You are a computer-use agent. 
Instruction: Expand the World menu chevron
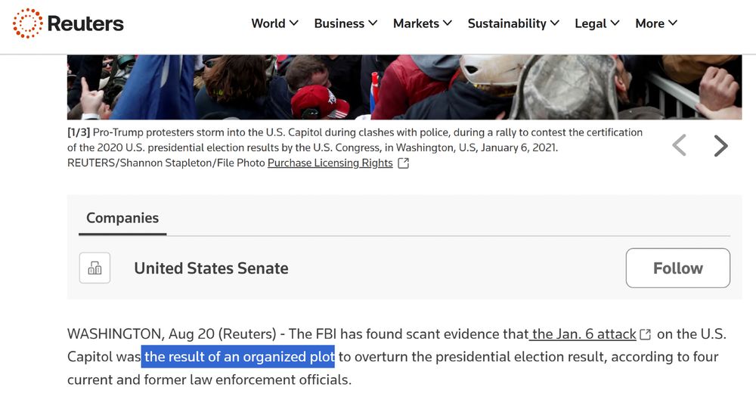[x=293, y=23]
